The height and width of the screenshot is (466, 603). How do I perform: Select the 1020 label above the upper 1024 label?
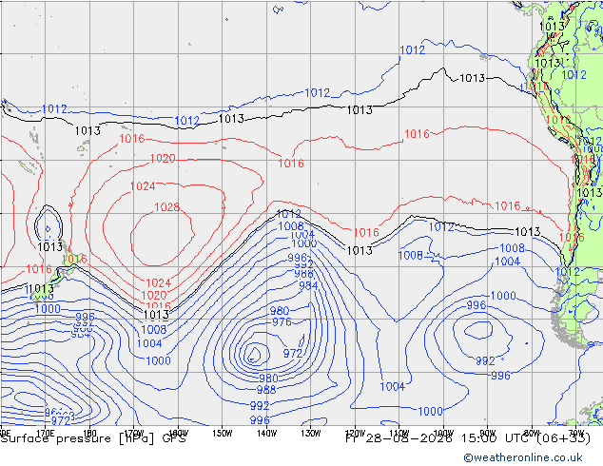[x=163, y=159]
